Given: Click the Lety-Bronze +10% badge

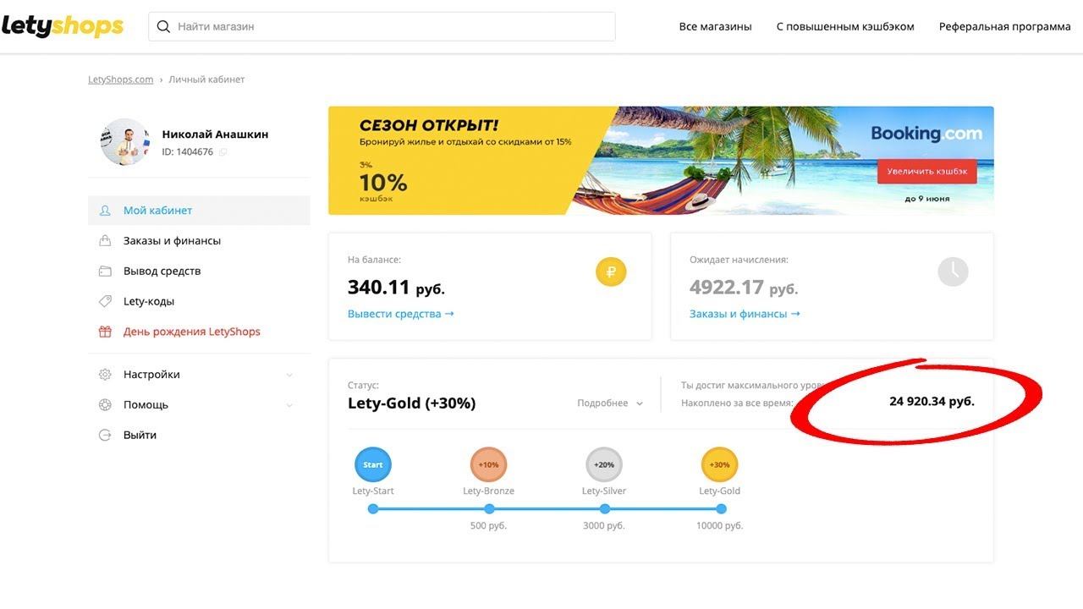Looking at the screenshot, I should point(488,464).
